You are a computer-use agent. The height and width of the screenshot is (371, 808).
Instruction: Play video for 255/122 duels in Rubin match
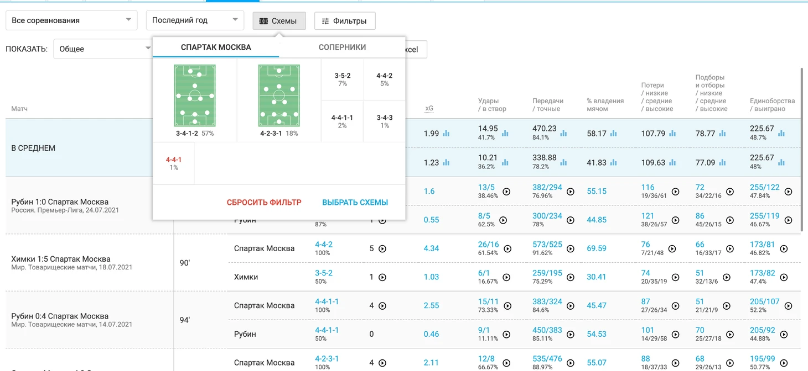(x=788, y=192)
